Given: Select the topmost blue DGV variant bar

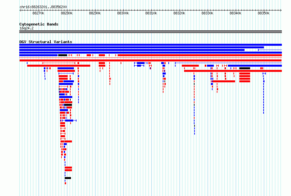Looking at the screenshot, I should tap(150, 45).
